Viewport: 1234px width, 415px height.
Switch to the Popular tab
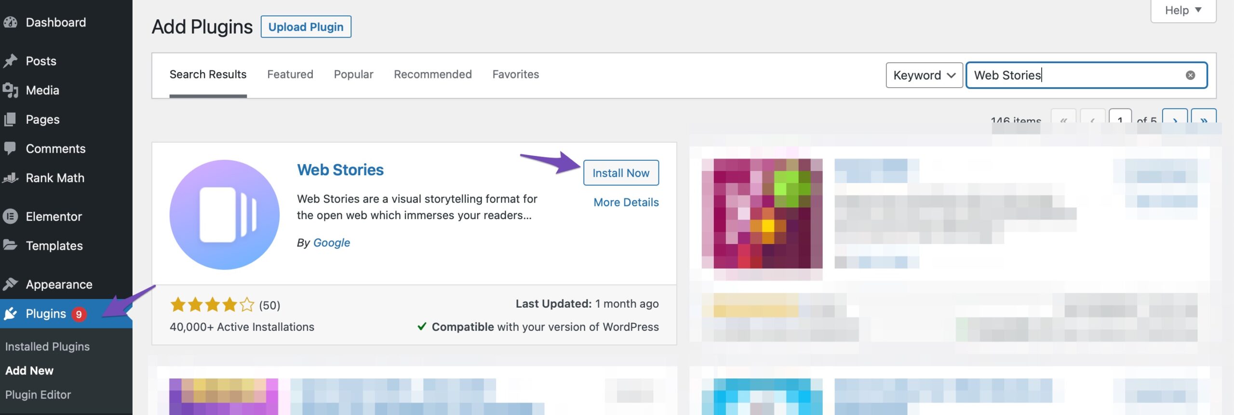point(353,74)
